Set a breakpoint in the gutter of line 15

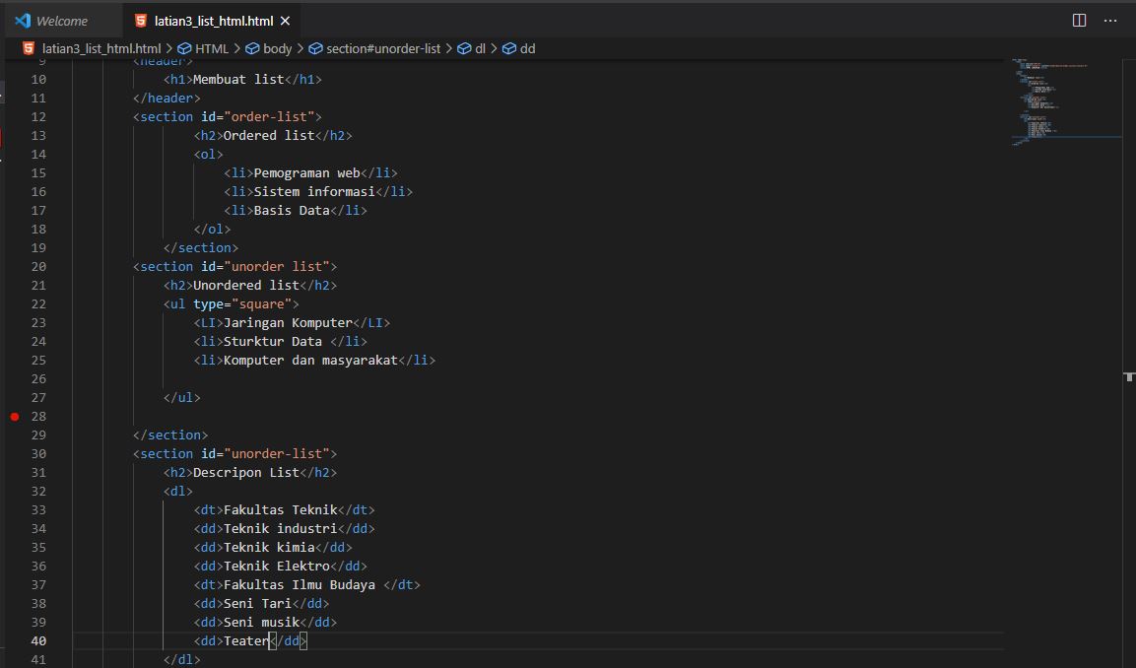[15, 172]
